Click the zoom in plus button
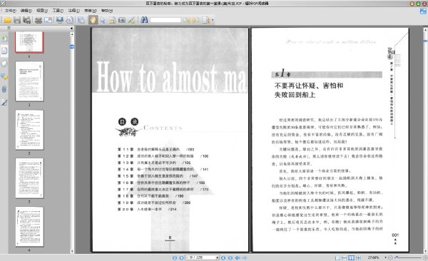The width and height of the screenshot is (428, 261). [x=425, y=257]
